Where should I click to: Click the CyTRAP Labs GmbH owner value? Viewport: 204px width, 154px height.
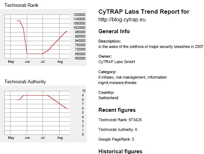[x=117, y=62]
